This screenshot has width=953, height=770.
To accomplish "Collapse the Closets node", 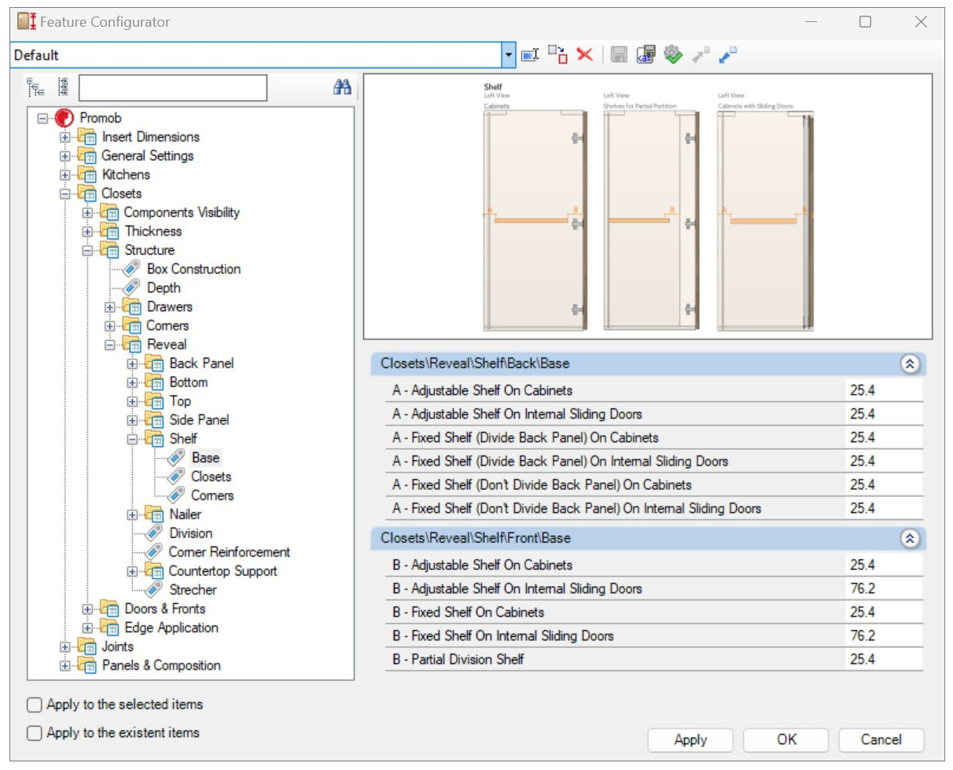I will click(x=65, y=193).
